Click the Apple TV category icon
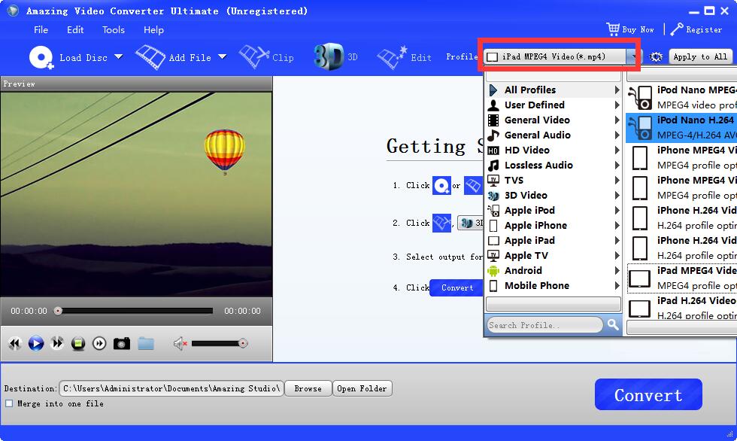Viewport: 737px width, 441px height. tap(493, 255)
